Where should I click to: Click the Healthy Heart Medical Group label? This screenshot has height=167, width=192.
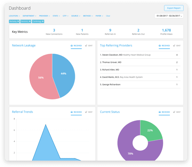tap(137, 55)
